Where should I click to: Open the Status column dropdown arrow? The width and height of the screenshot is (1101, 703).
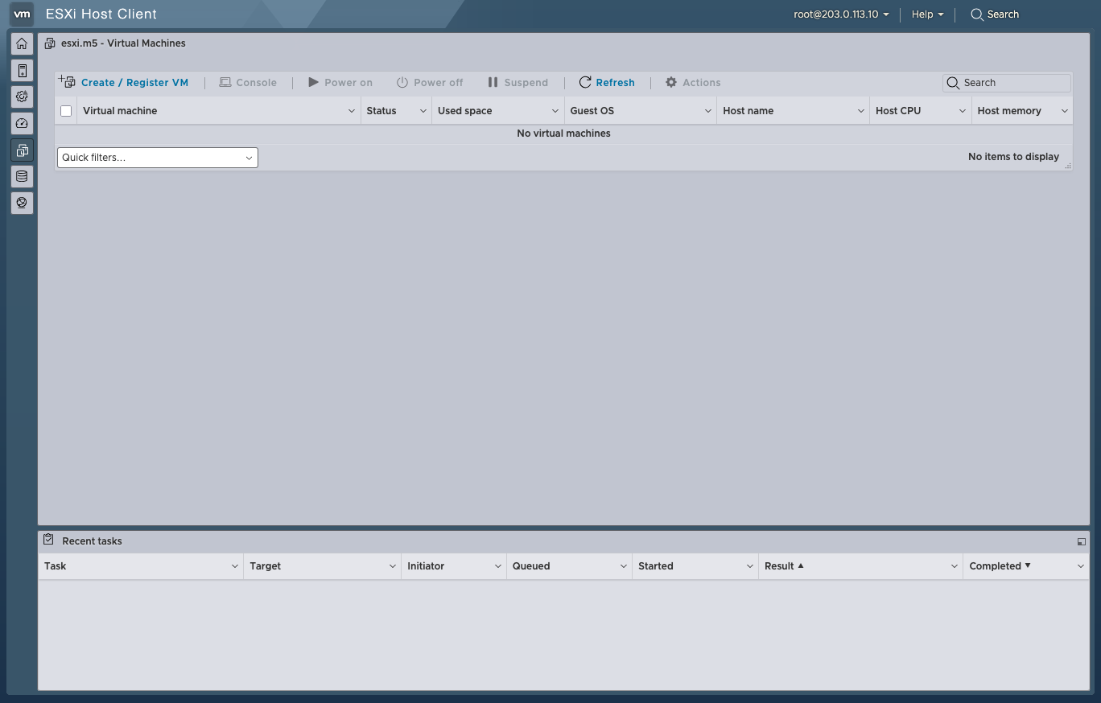tap(423, 111)
